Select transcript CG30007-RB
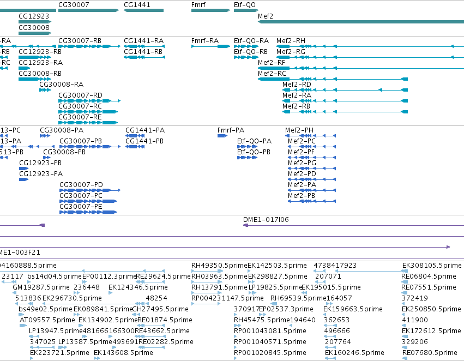Viewport: 464px width, 361px height. click(80, 41)
